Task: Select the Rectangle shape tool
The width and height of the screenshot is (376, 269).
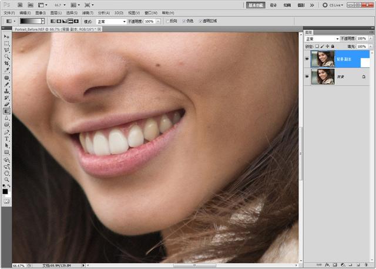Action: click(x=6, y=152)
